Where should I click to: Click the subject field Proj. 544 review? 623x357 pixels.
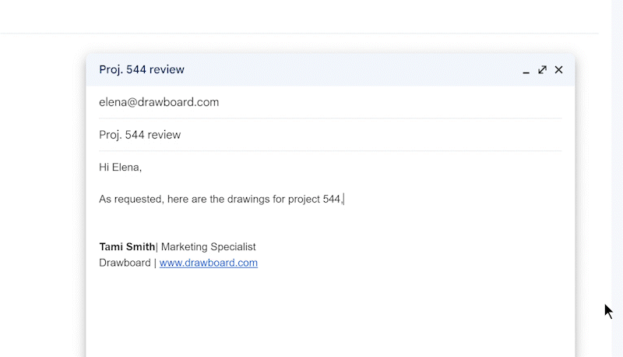(330, 135)
